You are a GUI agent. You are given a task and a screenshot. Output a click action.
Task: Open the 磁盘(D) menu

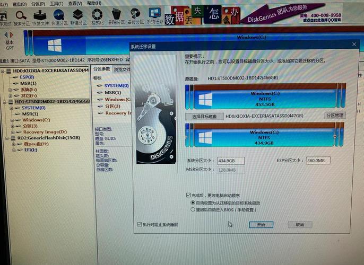[20, 4]
